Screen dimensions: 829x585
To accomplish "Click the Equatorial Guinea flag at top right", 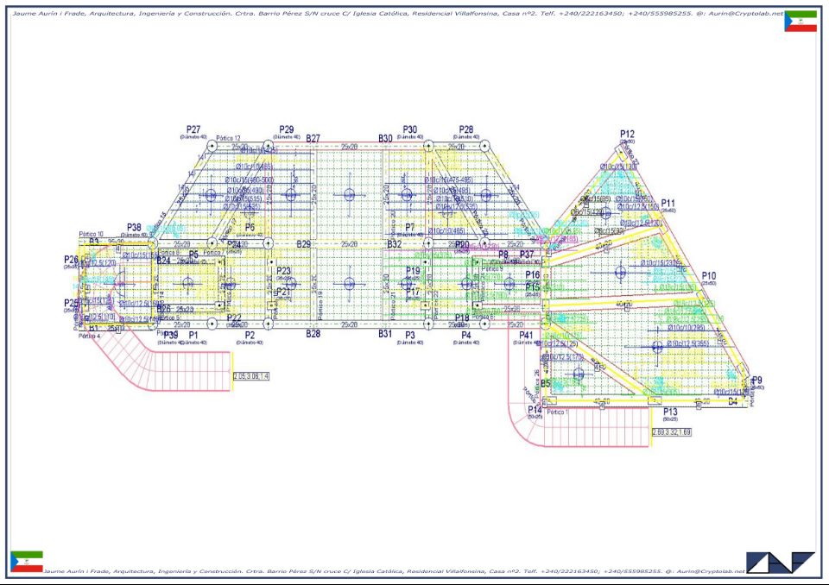I will click(800, 22).
